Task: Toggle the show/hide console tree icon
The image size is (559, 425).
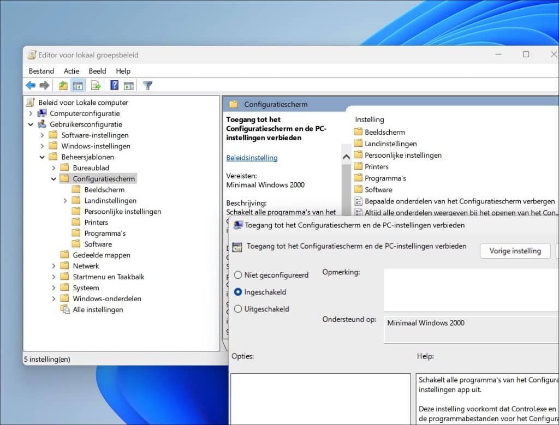Action: click(x=78, y=86)
